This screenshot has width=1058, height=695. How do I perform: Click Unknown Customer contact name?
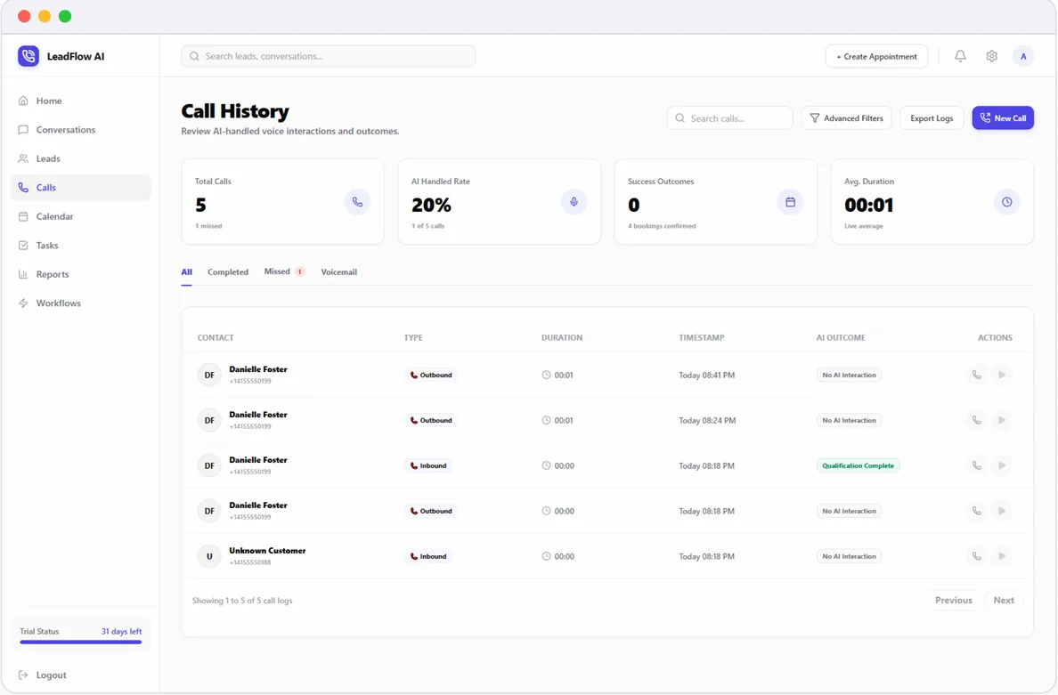click(x=267, y=551)
